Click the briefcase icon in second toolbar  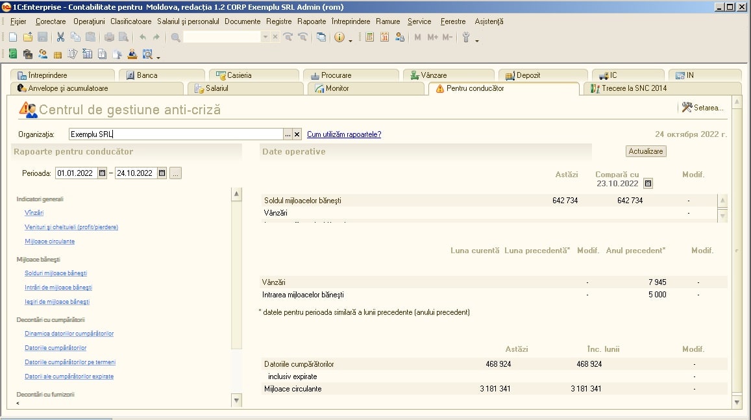pyautogui.click(x=28, y=54)
